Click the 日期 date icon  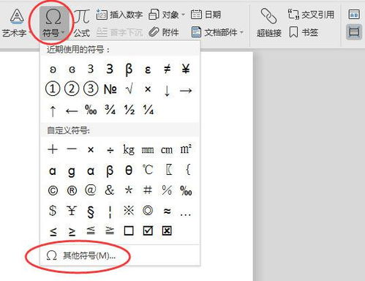click(196, 15)
